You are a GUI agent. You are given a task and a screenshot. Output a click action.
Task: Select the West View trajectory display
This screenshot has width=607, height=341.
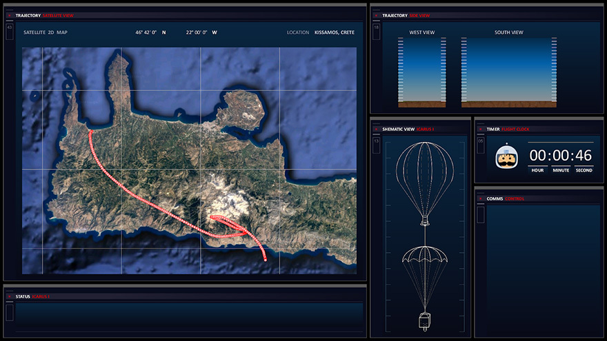pyautogui.click(x=421, y=72)
